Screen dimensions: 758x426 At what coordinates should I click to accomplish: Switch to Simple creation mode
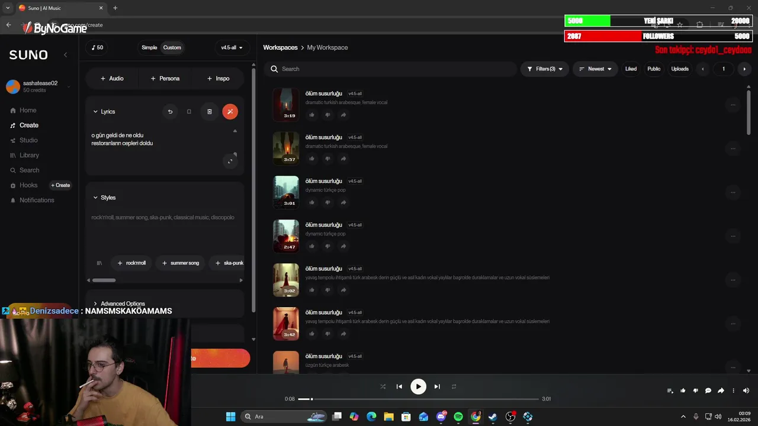click(x=149, y=47)
